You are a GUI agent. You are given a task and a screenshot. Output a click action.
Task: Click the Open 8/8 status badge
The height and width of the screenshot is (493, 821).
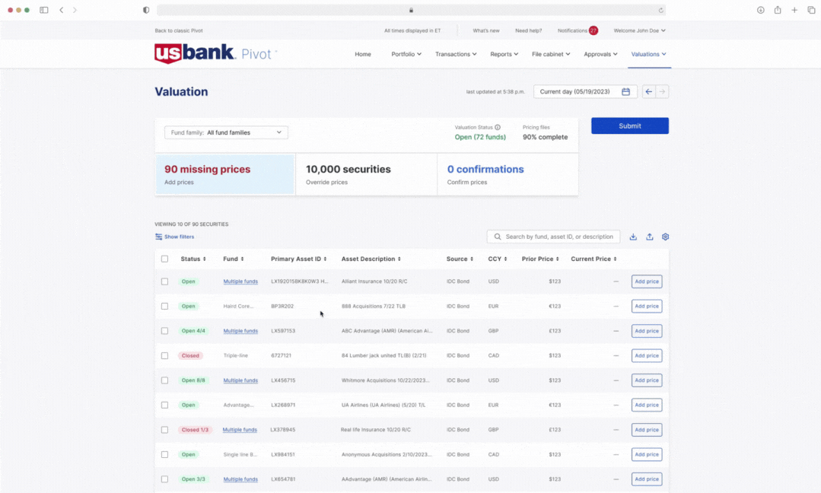tap(193, 380)
